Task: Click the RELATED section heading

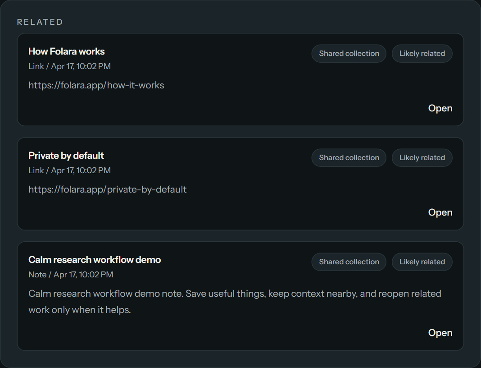Action: click(x=40, y=21)
